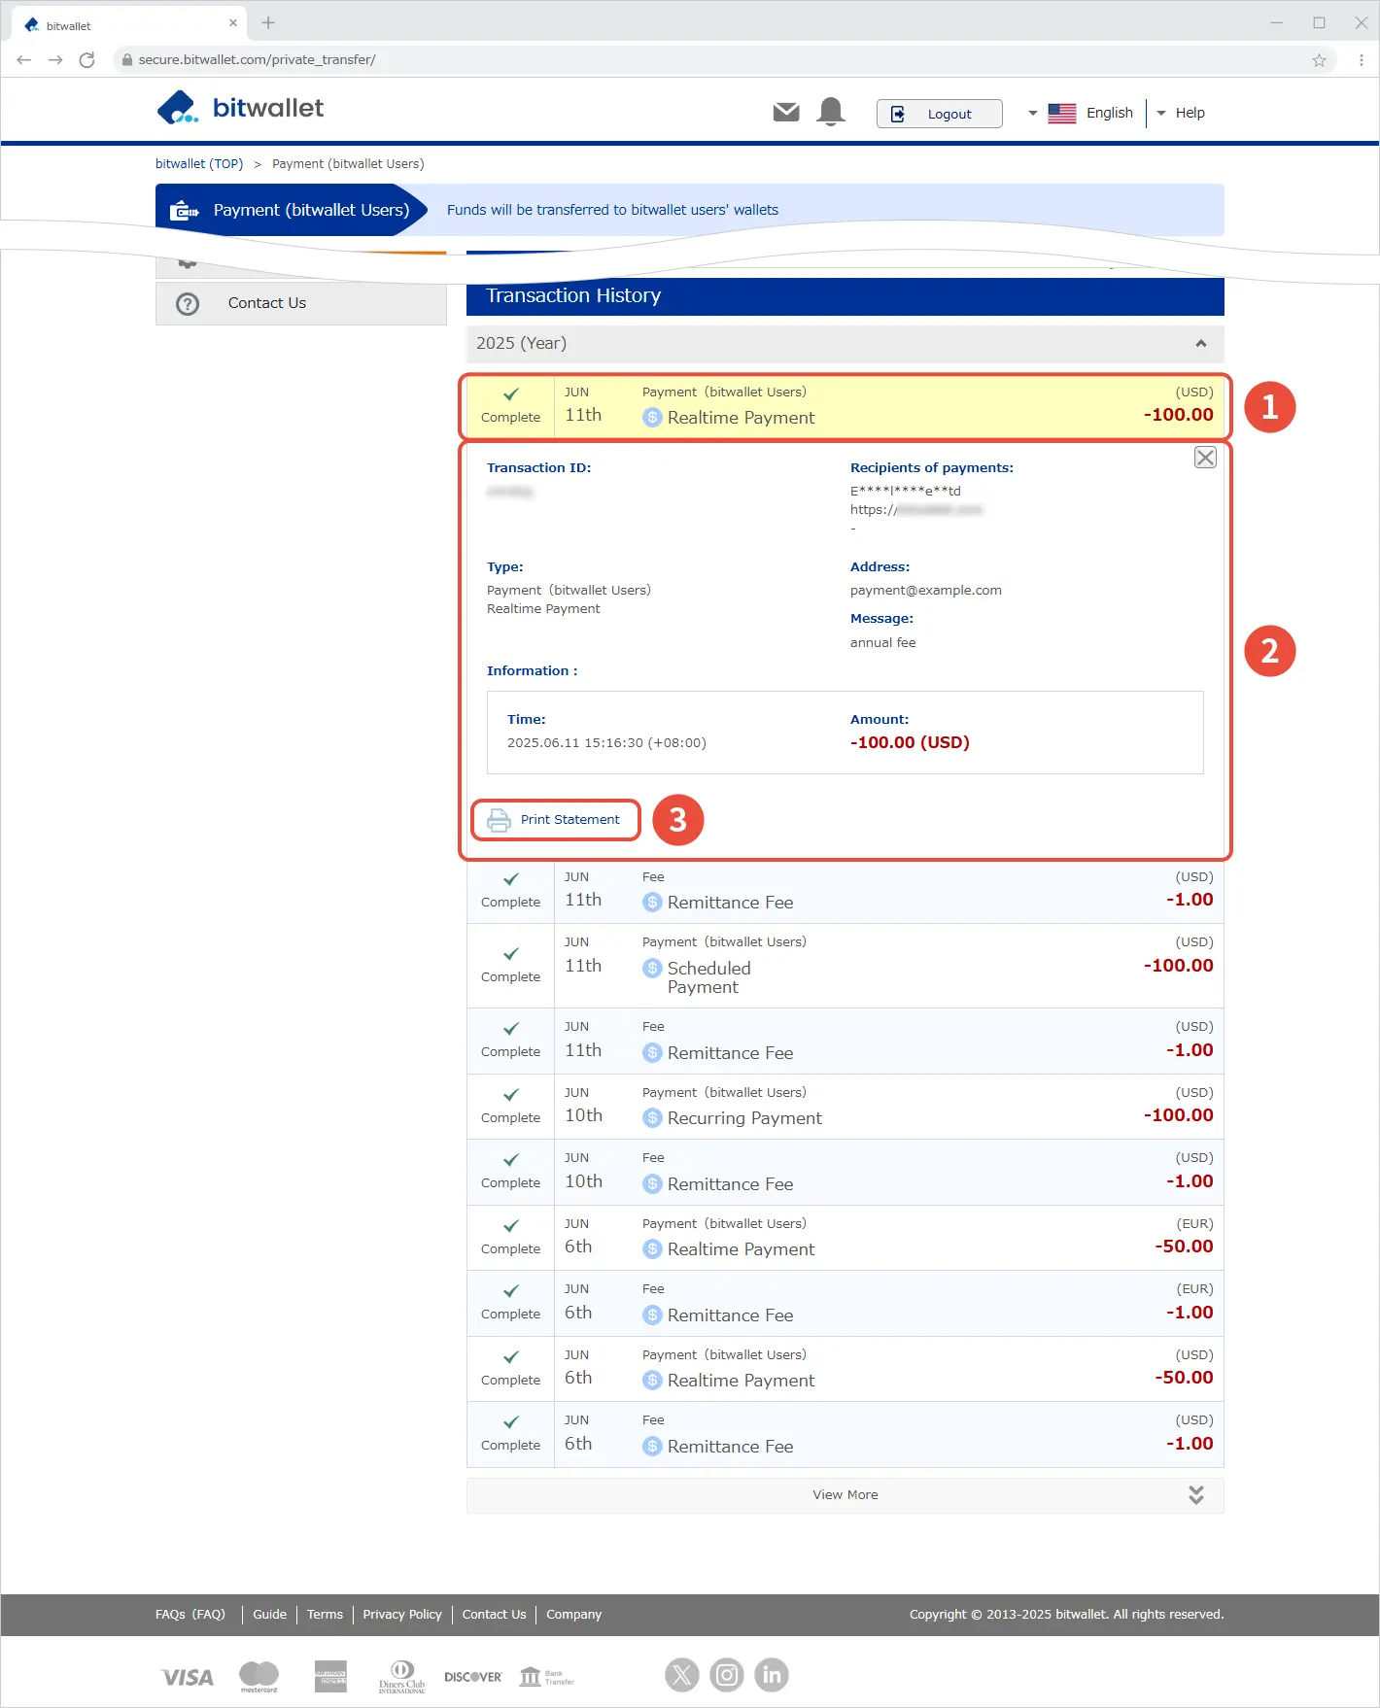Click the payment@example.com address text
1380x1708 pixels.
click(x=925, y=591)
